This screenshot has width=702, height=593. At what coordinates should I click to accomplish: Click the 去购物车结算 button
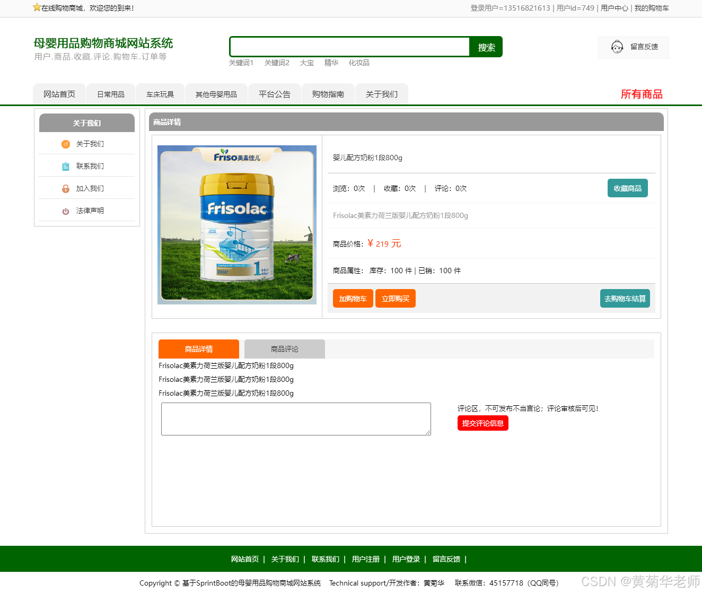pos(625,299)
